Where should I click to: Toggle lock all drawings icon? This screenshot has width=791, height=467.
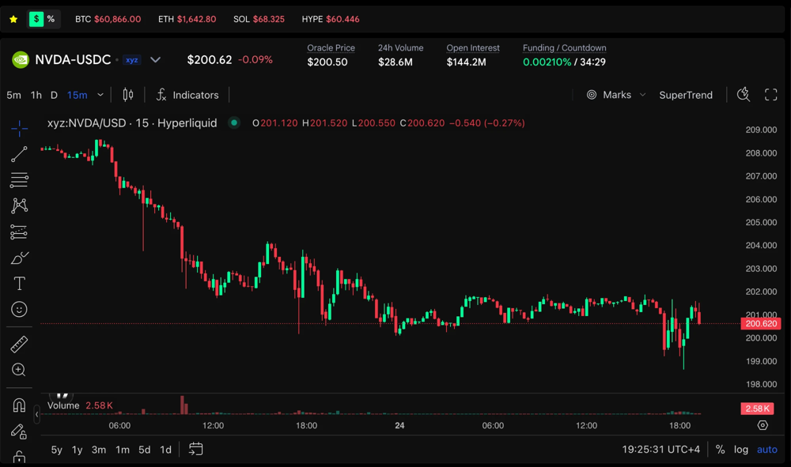[19, 456]
